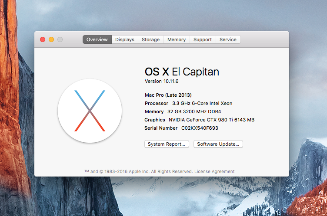Image resolution: width=327 pixels, height=216 pixels.
Task: Click processor value 3.3 GHz 6-Core Intel Xeon
Action: coord(202,103)
